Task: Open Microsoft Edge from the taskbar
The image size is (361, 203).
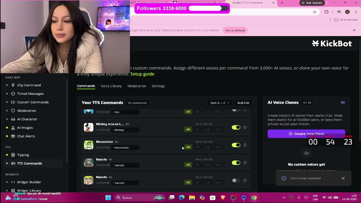Action: pyautogui.click(x=182, y=198)
